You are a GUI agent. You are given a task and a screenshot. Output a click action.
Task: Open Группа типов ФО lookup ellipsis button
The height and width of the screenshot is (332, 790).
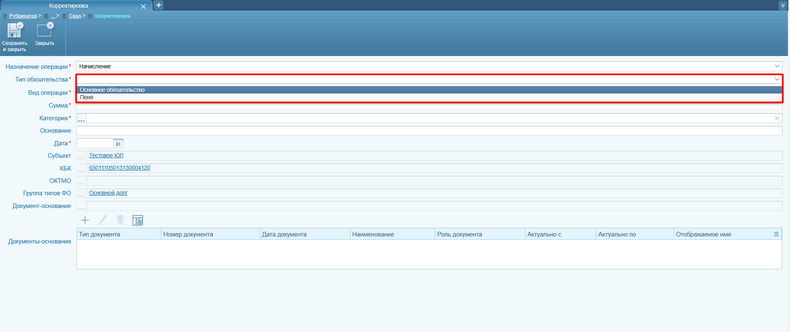(81, 194)
